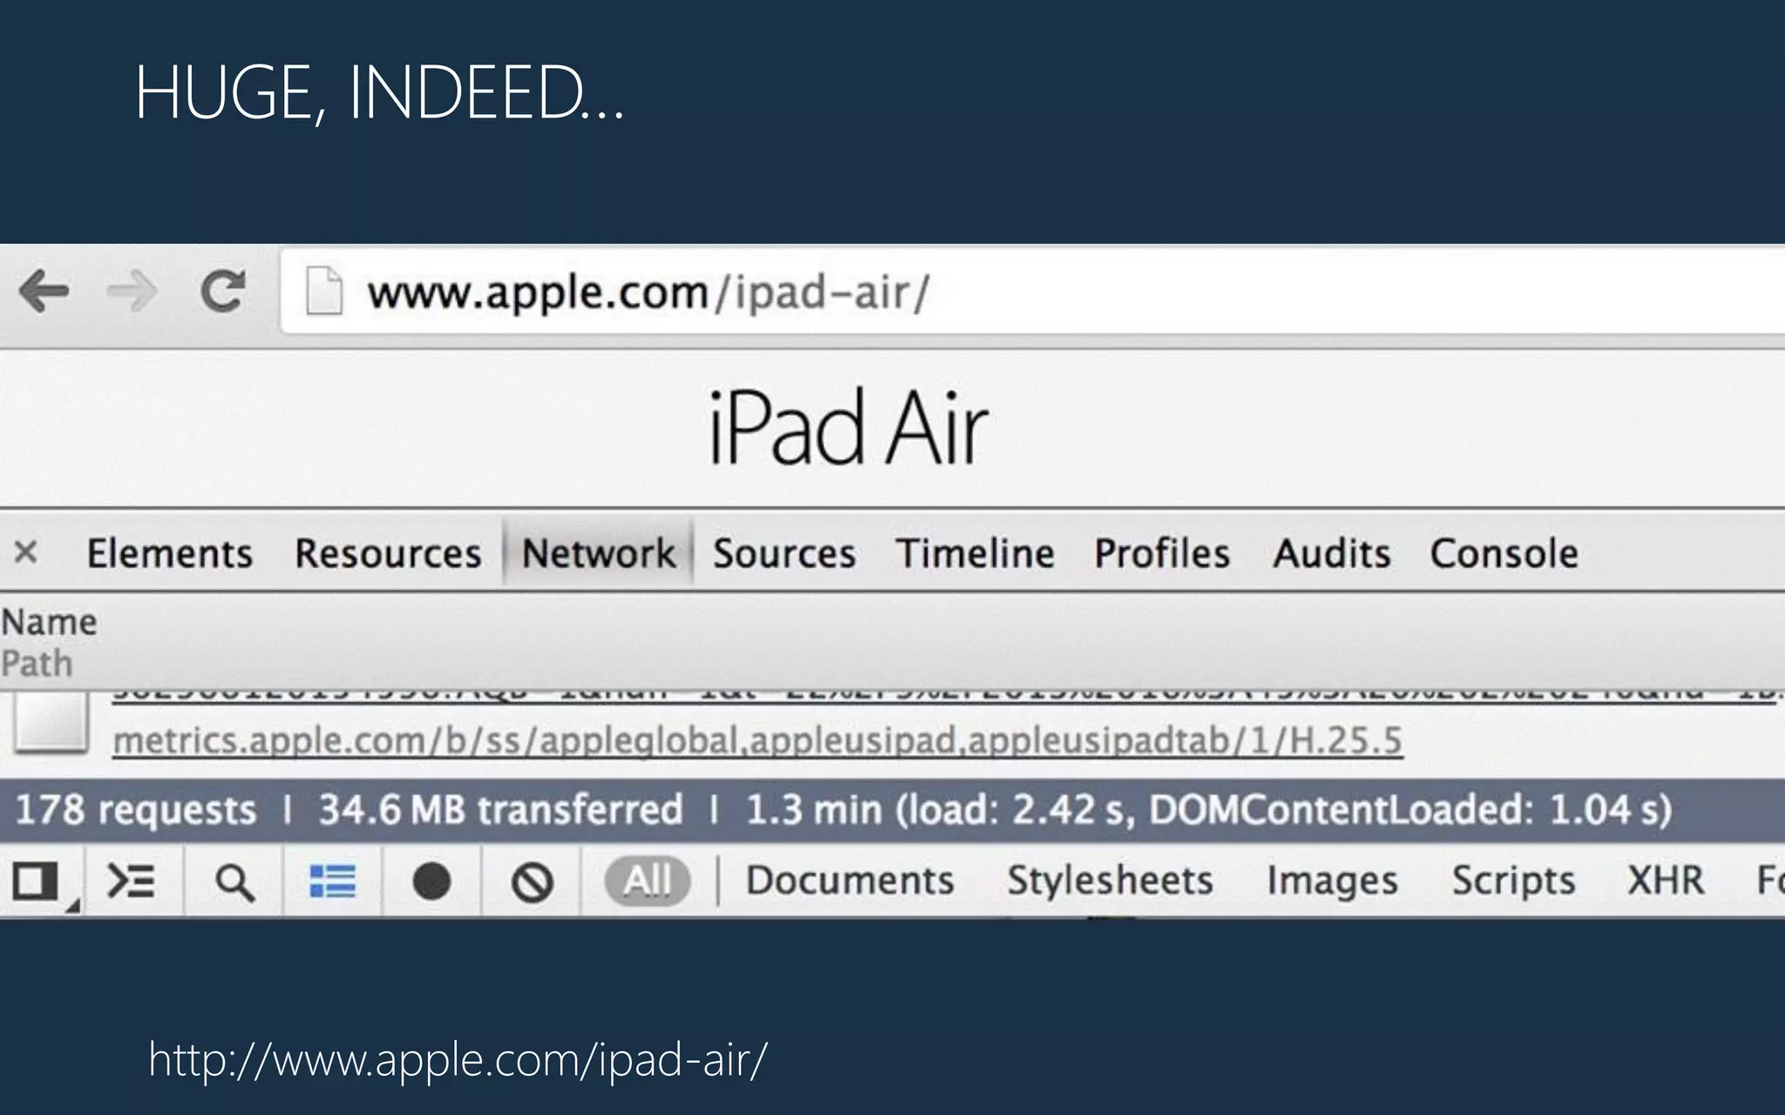This screenshot has width=1785, height=1115.
Task: Show the console drawer icon
Action: 131,881
